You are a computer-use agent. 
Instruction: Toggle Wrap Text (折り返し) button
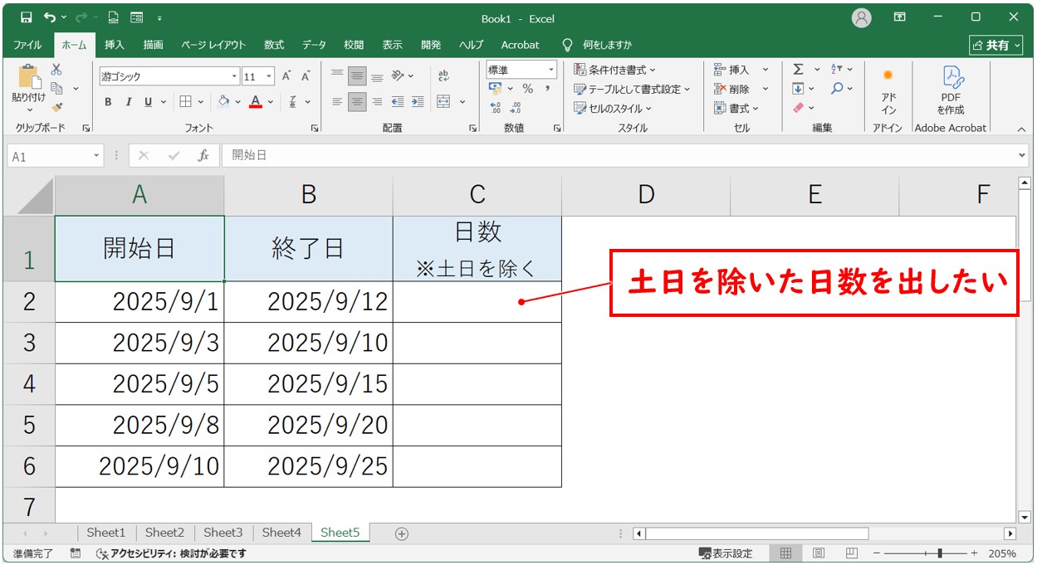443,75
